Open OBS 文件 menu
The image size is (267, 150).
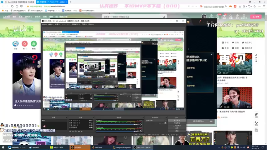click(44, 24)
